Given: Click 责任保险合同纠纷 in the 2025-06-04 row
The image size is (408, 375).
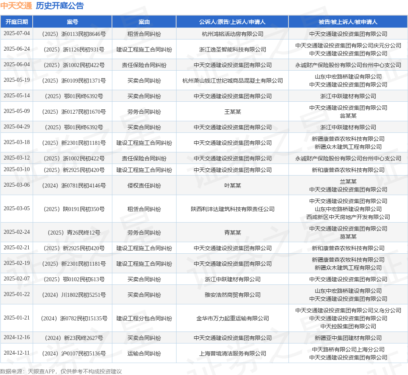Looking at the screenshot, I should [144, 65].
